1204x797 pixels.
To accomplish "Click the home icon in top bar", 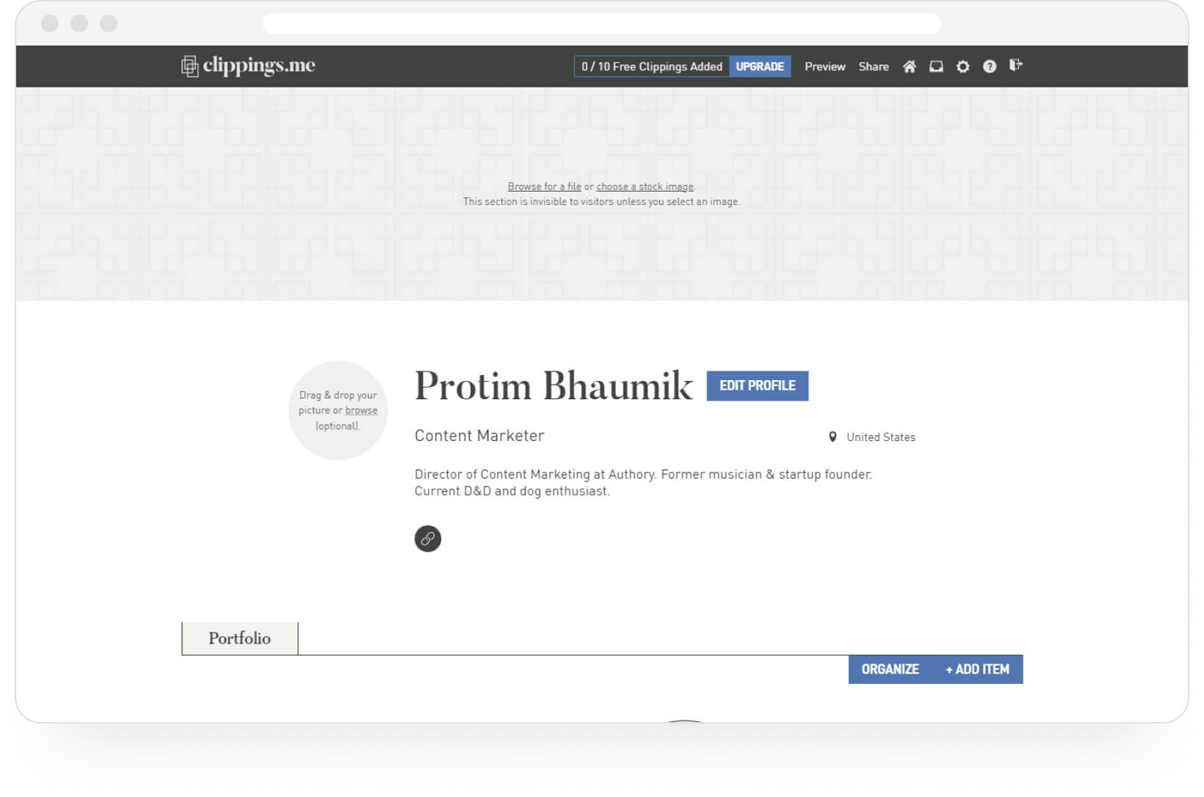I will 909,67.
